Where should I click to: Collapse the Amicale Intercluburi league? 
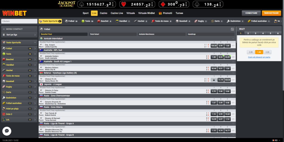[233, 39]
